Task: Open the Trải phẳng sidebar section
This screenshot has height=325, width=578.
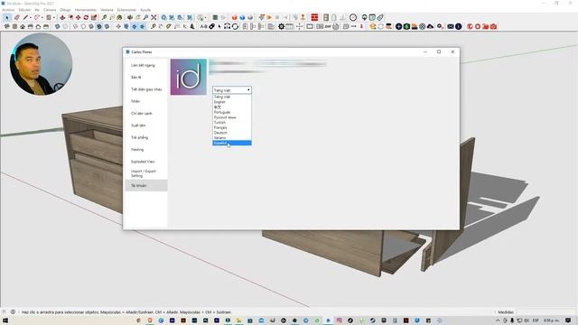Action: pyautogui.click(x=146, y=137)
